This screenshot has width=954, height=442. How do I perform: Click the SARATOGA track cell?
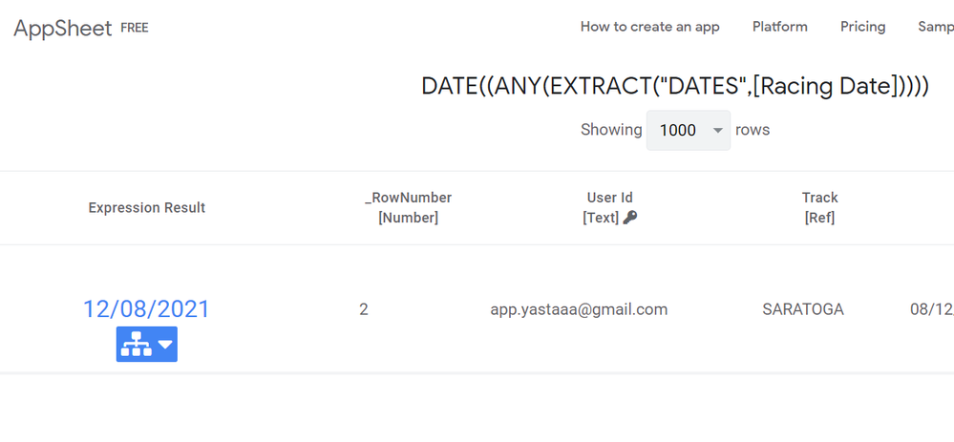803,309
